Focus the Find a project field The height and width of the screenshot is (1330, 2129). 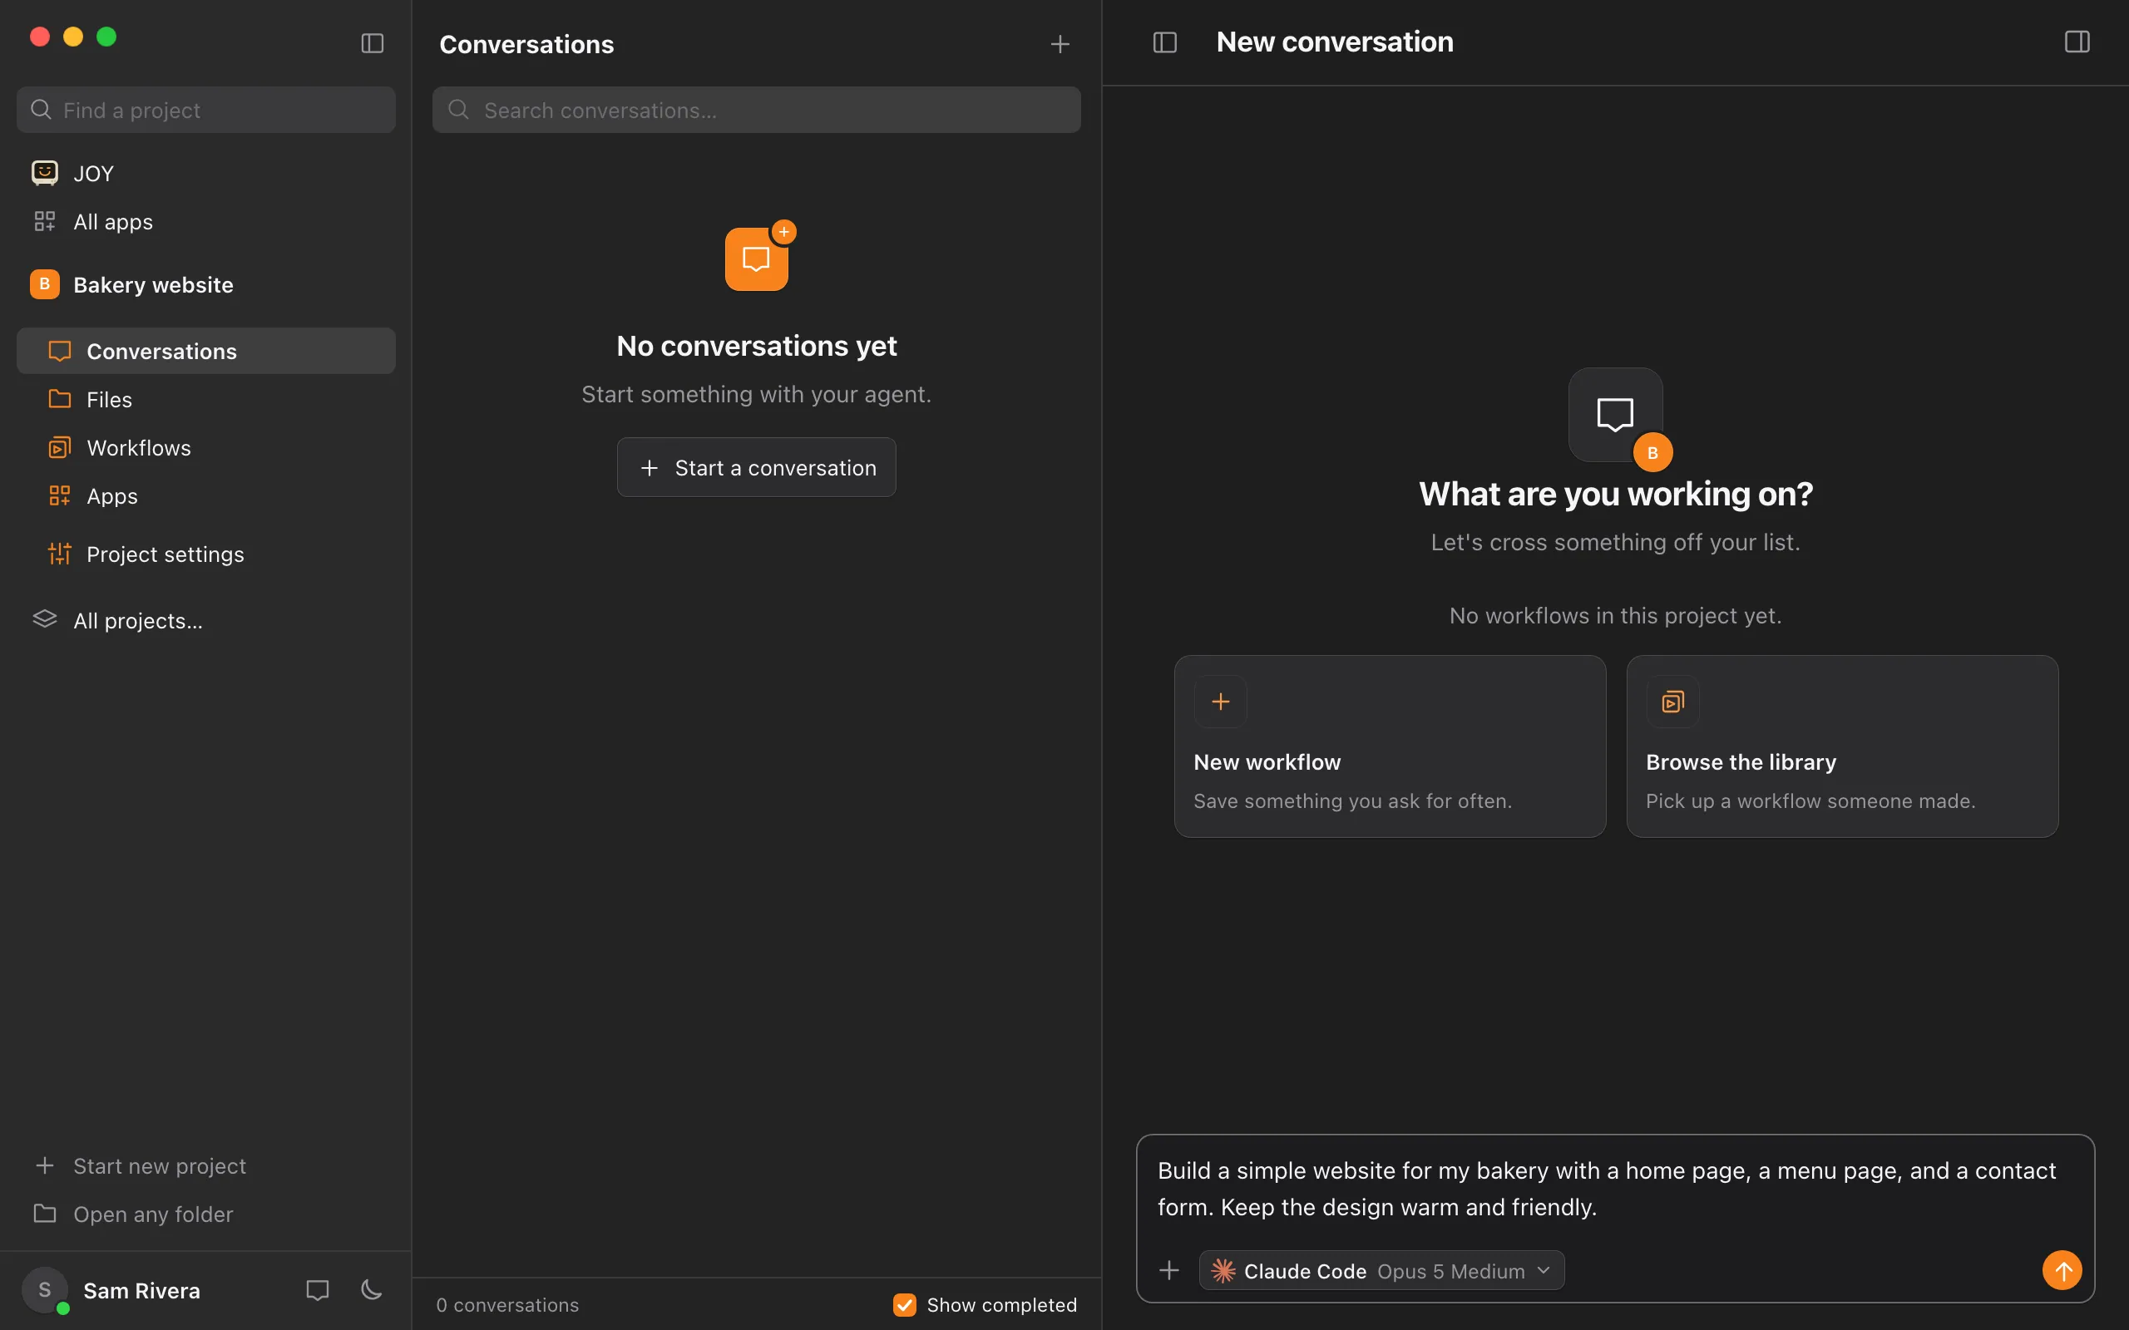coord(206,110)
